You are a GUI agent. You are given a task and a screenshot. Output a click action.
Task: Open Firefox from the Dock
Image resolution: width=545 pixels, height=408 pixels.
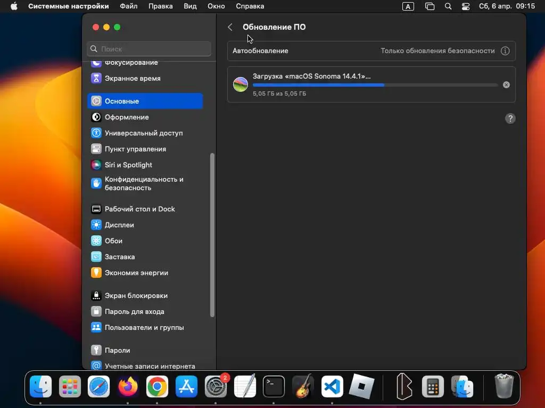tap(128, 386)
